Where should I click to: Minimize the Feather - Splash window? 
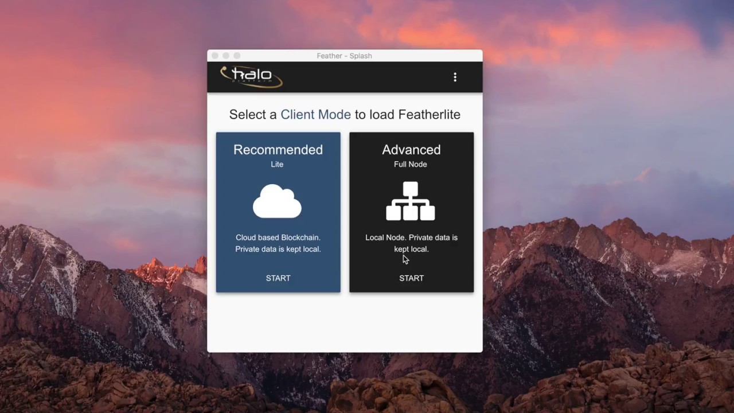tap(226, 56)
